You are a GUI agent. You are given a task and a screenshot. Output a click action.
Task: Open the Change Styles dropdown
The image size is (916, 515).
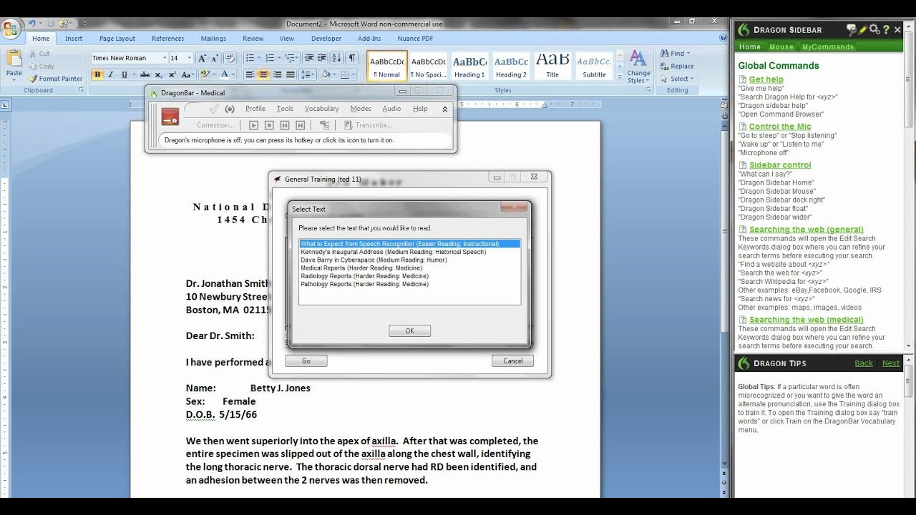coord(638,67)
